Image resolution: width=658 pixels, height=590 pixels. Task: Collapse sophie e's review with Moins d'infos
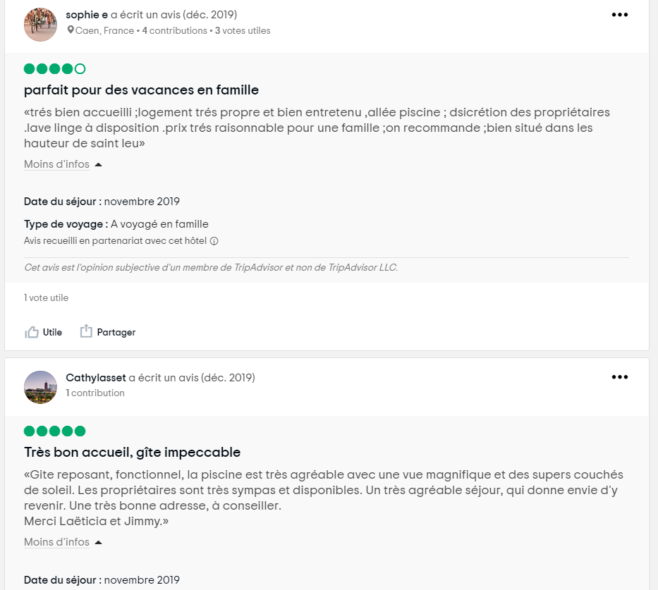pyautogui.click(x=56, y=164)
